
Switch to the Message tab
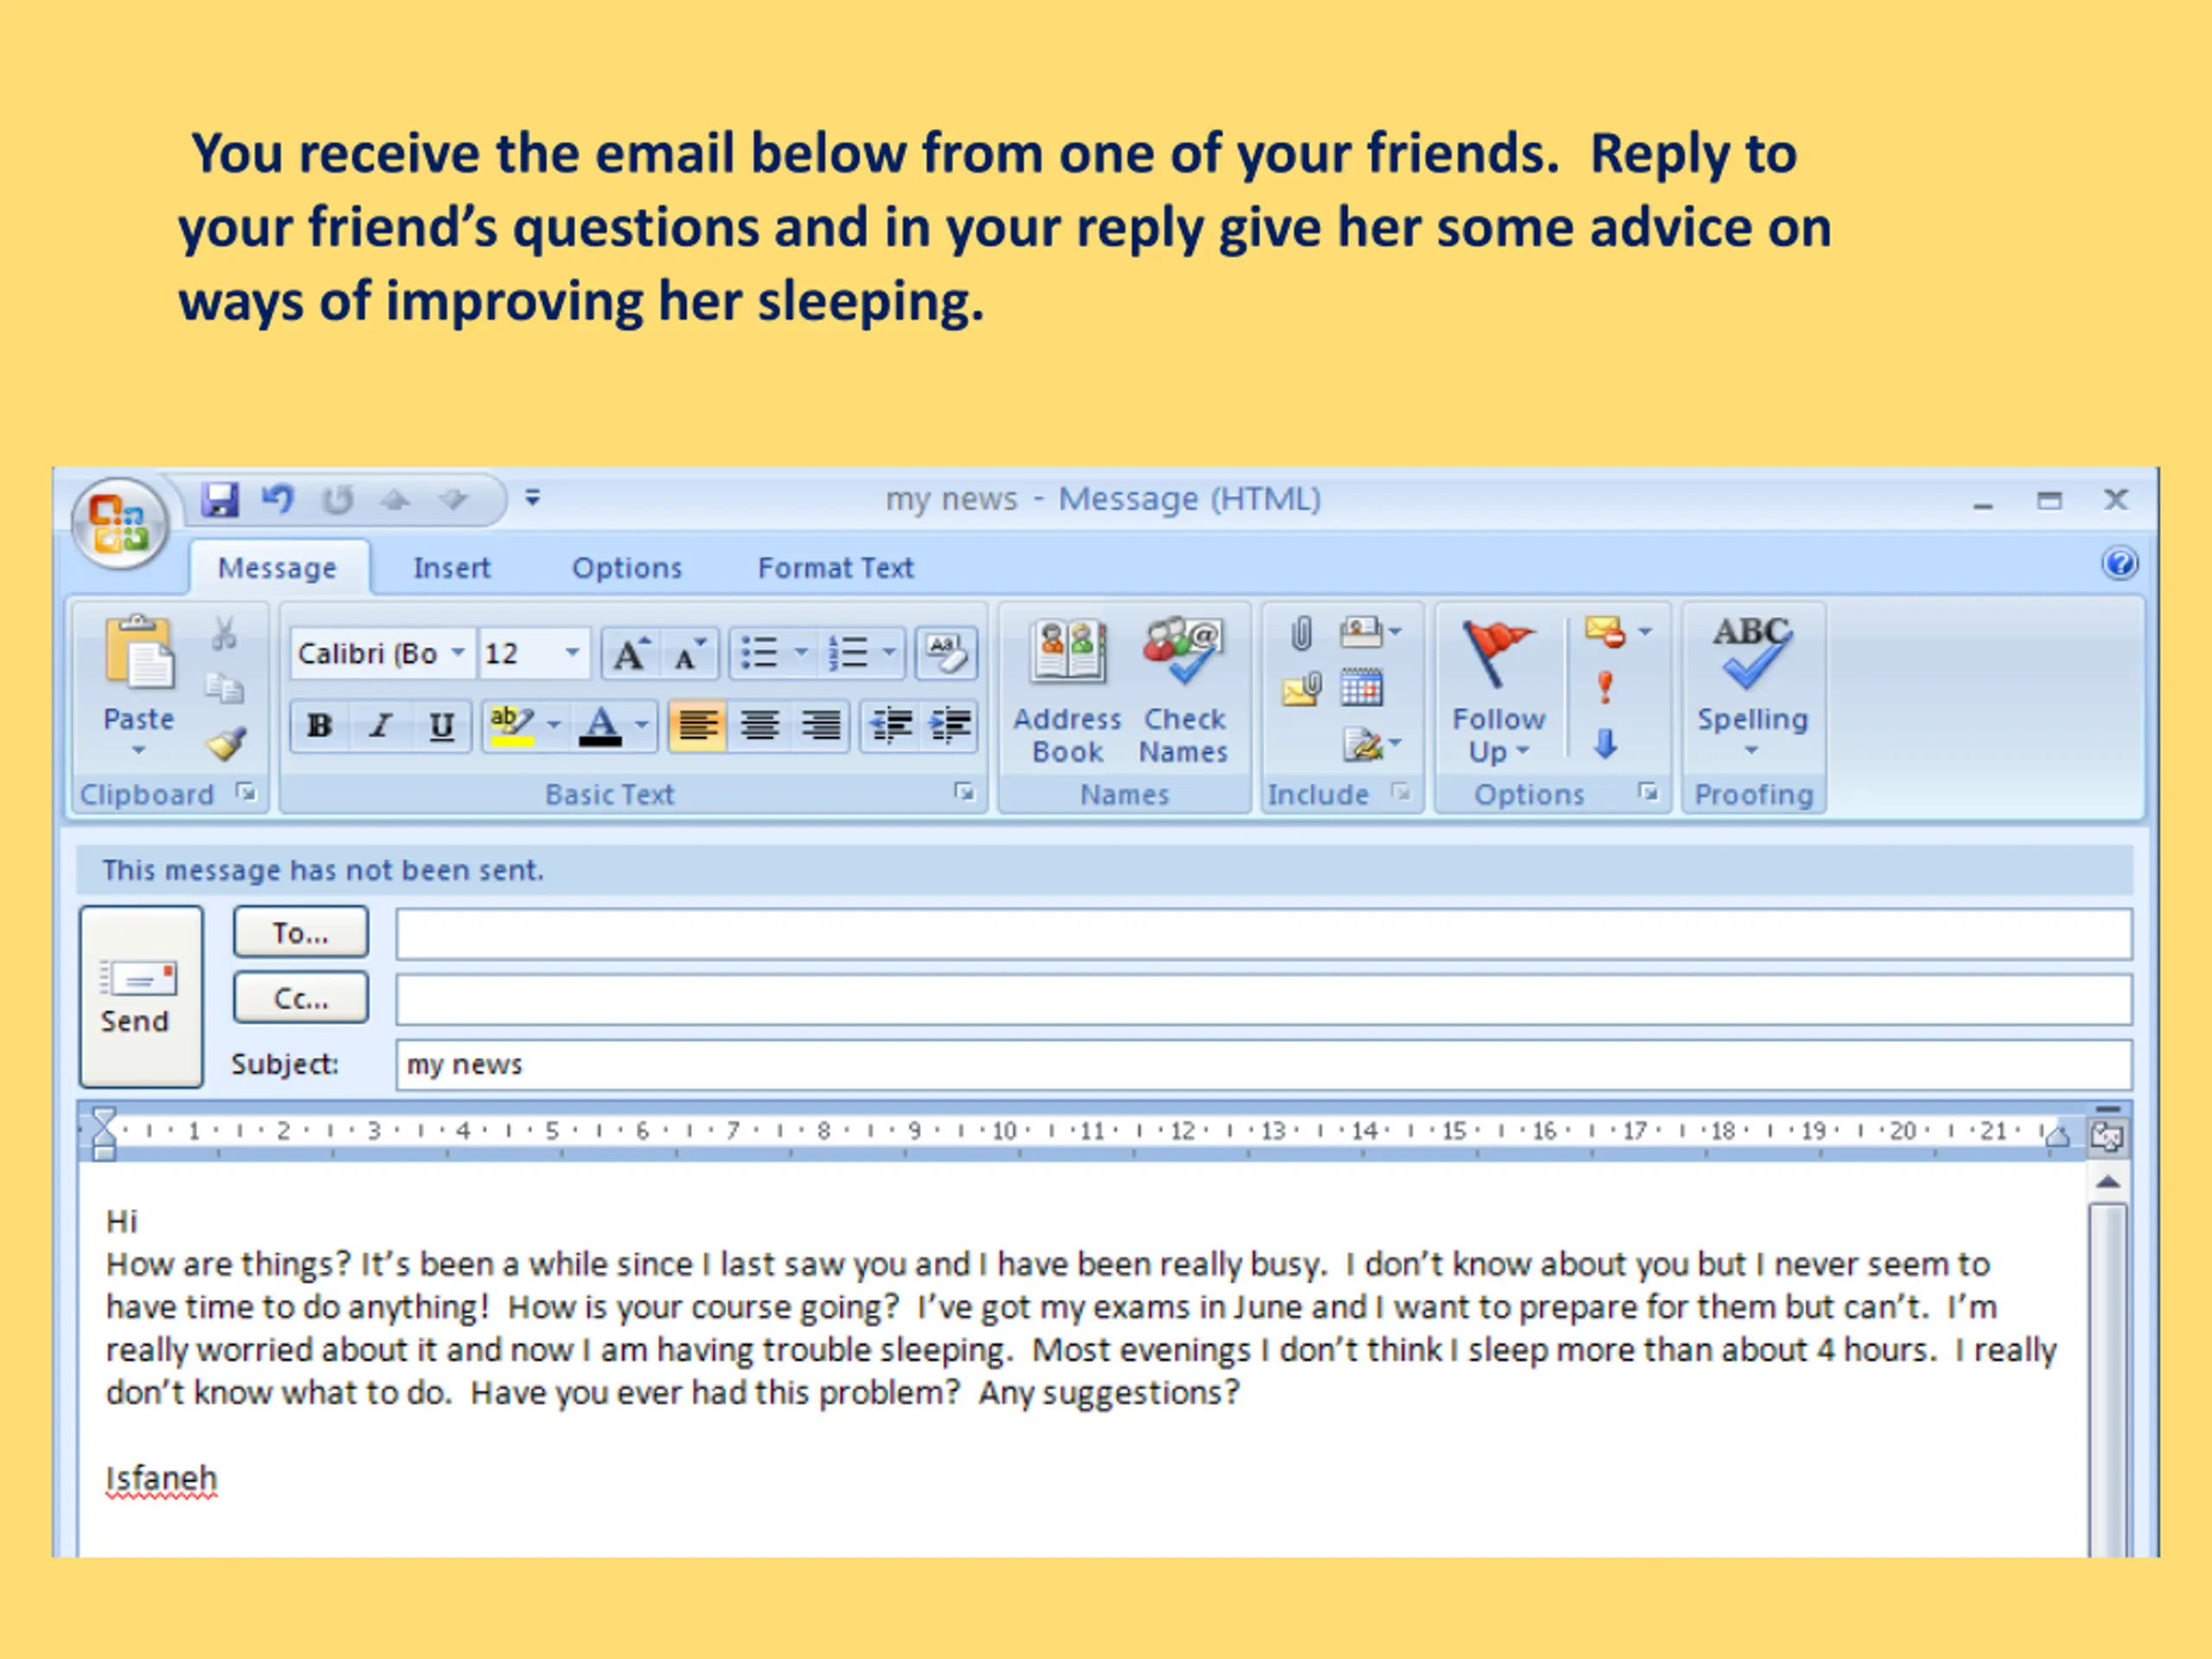(278, 568)
